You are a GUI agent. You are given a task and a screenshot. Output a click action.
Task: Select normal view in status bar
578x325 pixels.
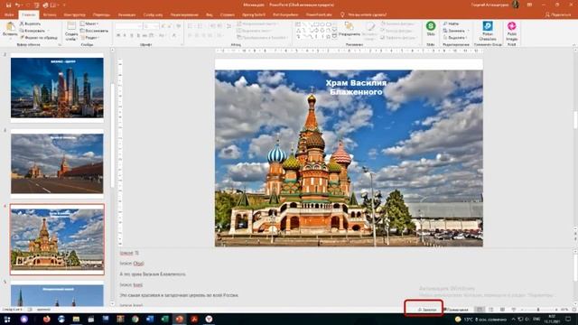coord(480,310)
